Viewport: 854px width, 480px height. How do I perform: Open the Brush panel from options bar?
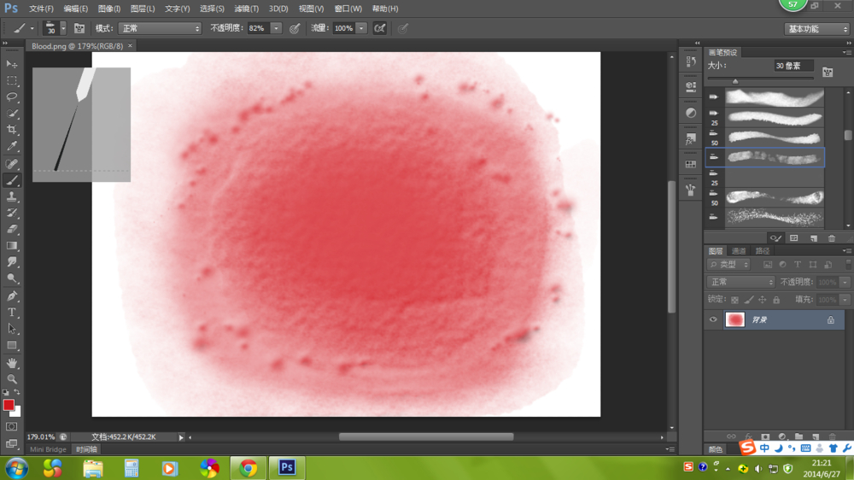tap(79, 28)
